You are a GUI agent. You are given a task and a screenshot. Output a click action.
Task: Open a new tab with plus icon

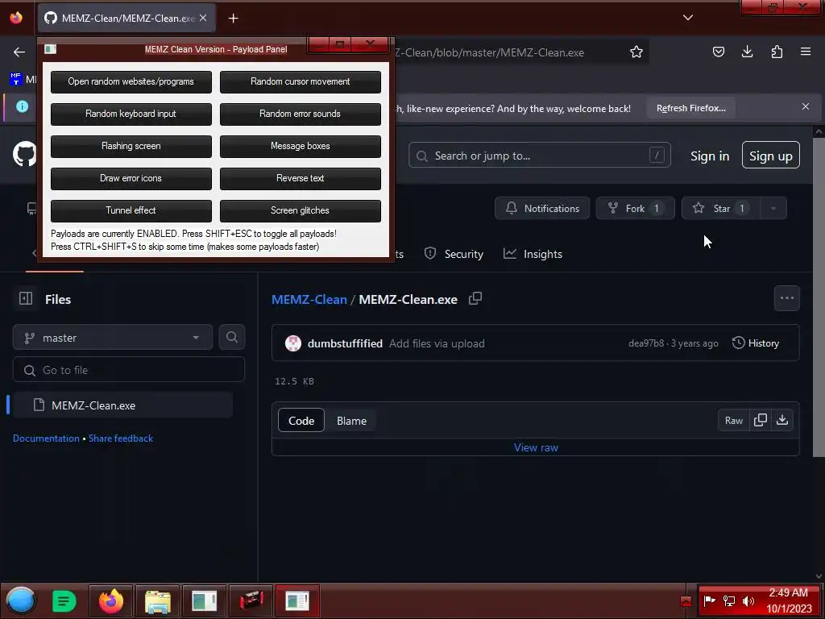[233, 19]
